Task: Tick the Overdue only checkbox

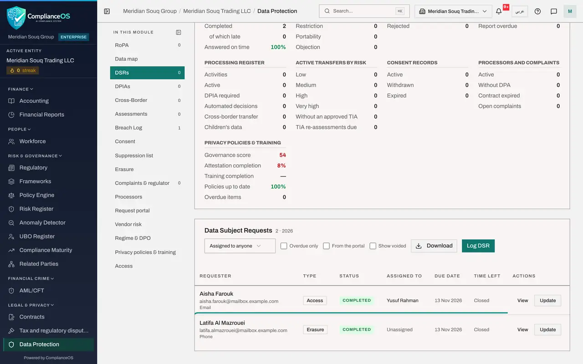Action: 284,246
